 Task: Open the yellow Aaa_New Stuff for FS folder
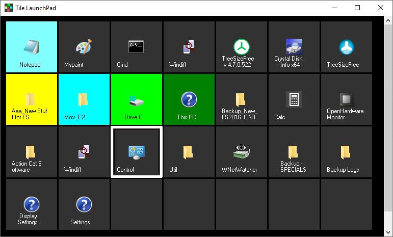pos(31,99)
